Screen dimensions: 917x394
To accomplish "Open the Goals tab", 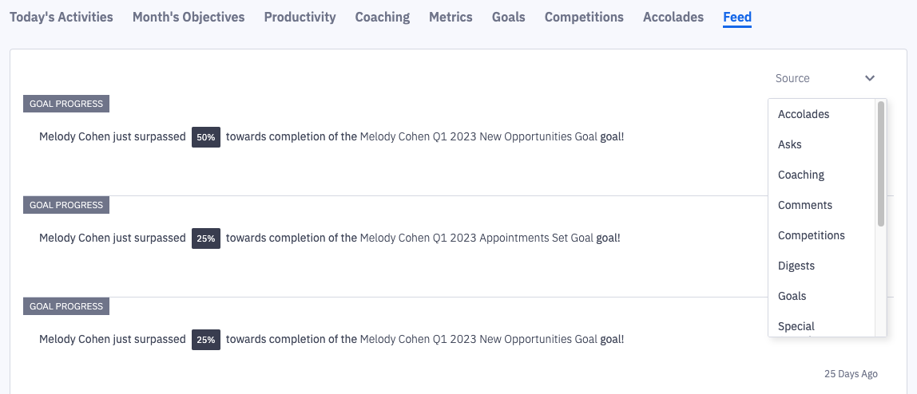I will click(509, 17).
